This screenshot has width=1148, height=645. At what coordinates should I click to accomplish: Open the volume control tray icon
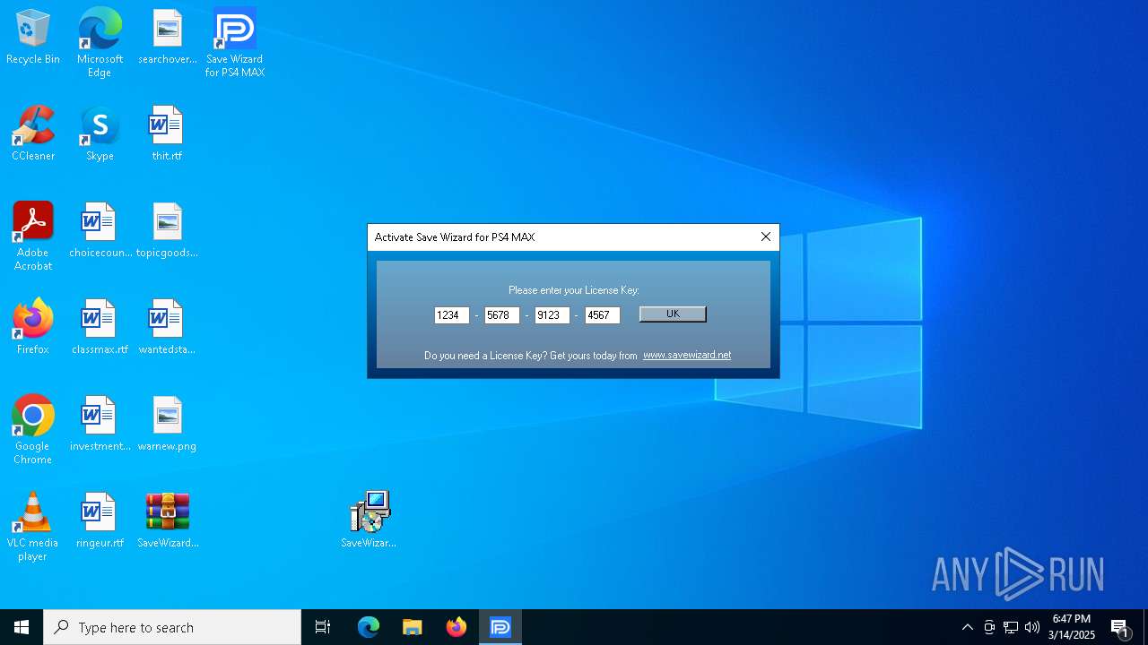click(x=1032, y=627)
